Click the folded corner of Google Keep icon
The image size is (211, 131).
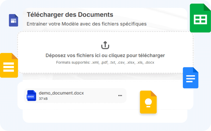154,94
